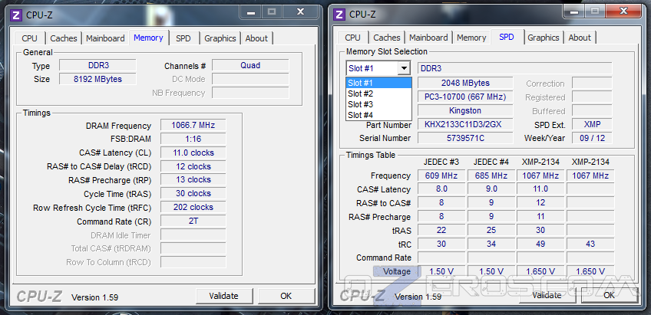Click the empty Correction field
This screenshot has height=315, width=651.
[592, 83]
